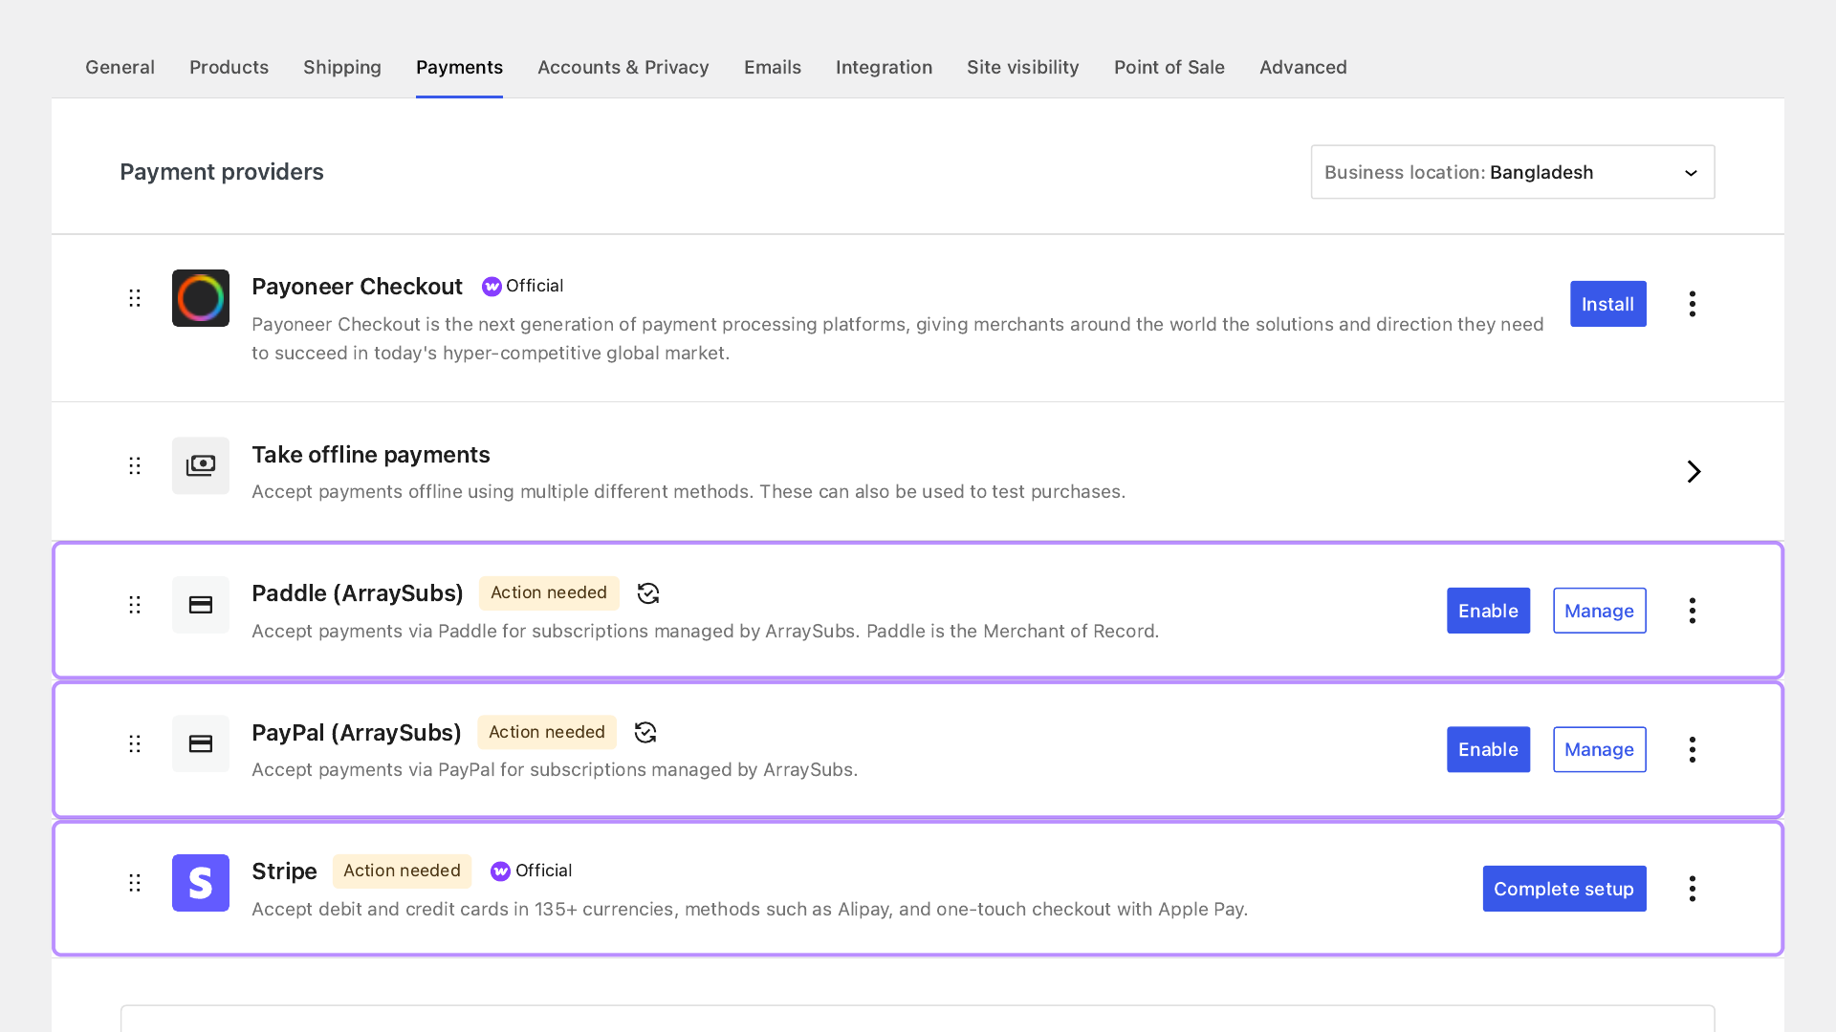Enable PayPal (ArraySubs) payments
Viewport: 1836px width, 1032px height.
[x=1489, y=749]
